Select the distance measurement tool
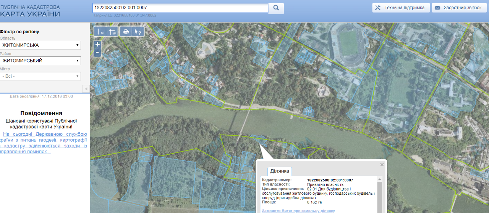This screenshot has height=213, width=489. [x=100, y=32]
